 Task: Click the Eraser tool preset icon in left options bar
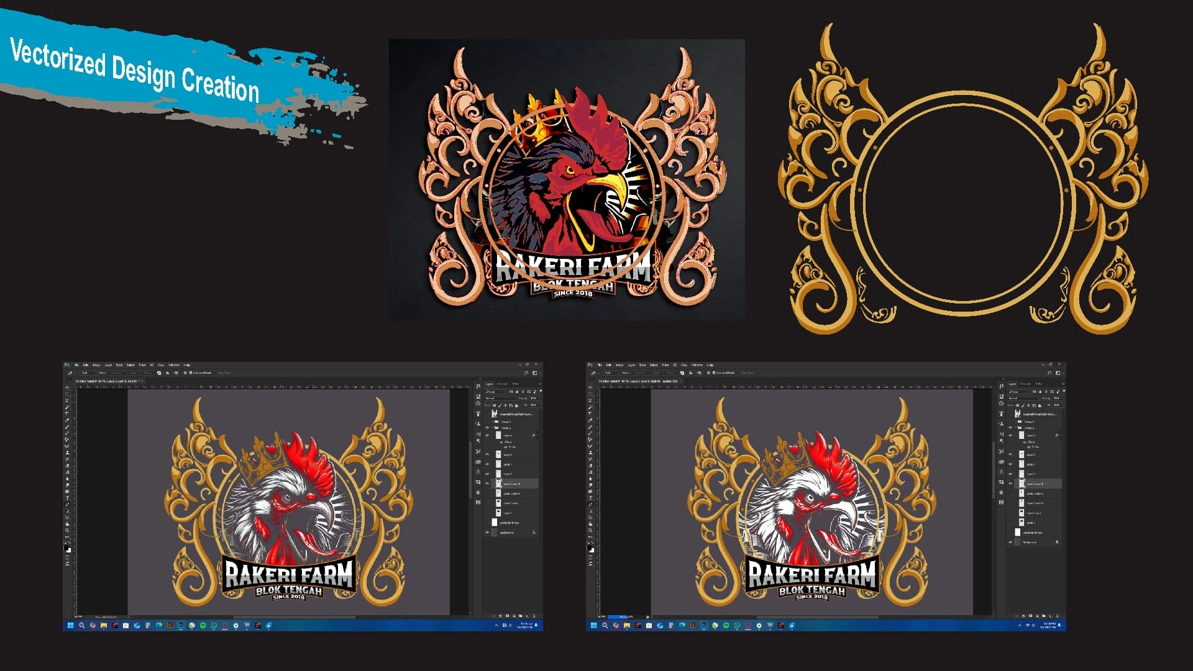click(x=70, y=373)
